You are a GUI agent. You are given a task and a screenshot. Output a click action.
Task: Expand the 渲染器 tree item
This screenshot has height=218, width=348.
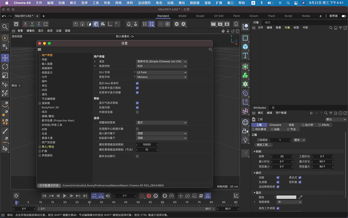(40, 103)
